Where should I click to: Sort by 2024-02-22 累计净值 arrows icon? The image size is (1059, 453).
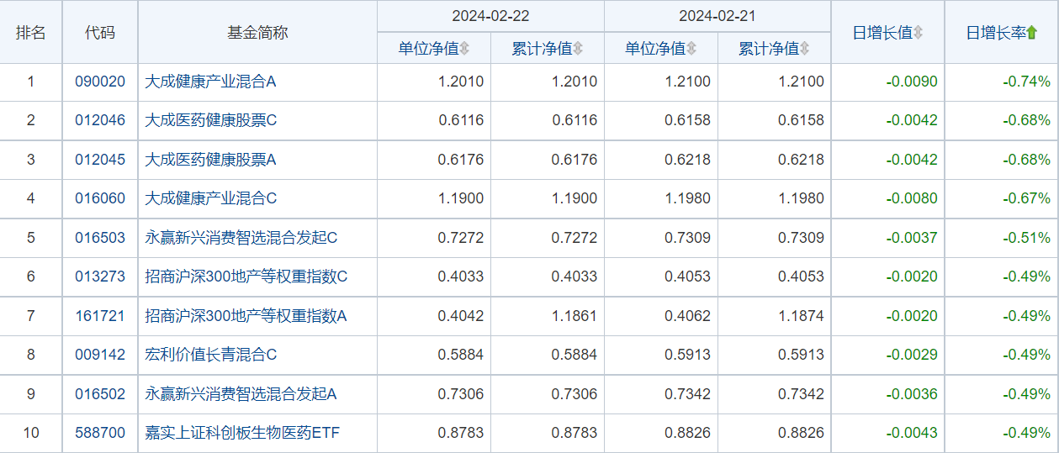tap(578, 49)
